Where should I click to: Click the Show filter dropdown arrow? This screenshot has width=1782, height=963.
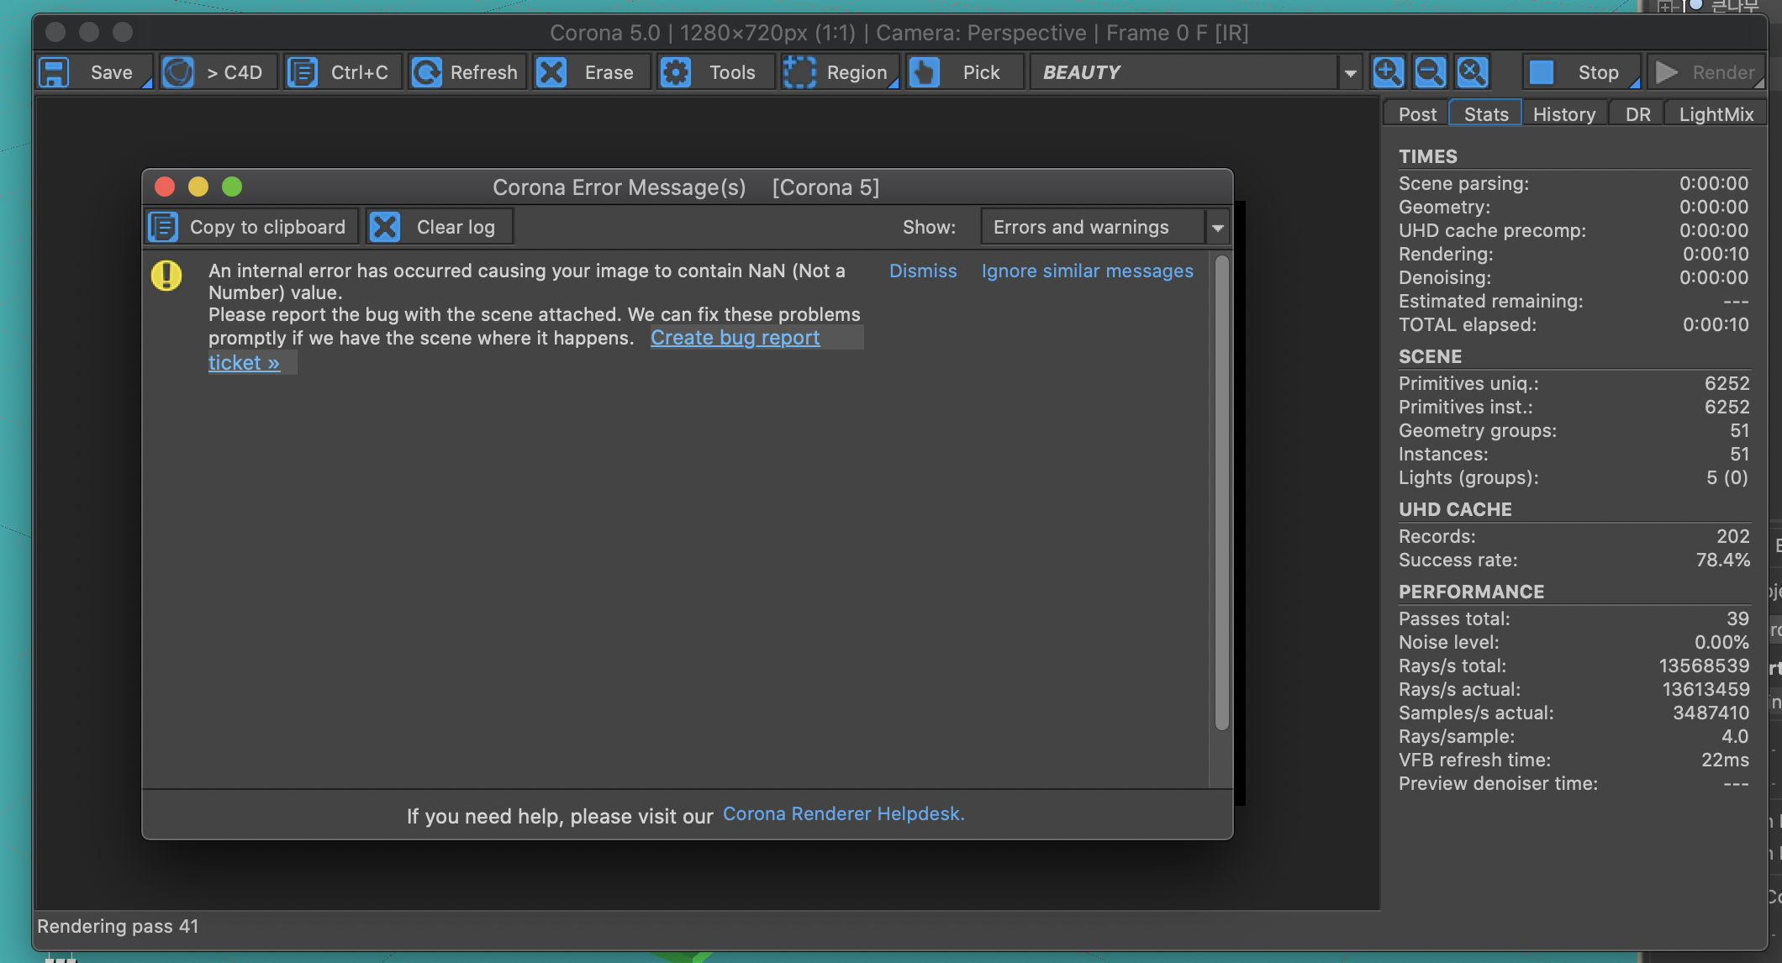[1218, 228]
